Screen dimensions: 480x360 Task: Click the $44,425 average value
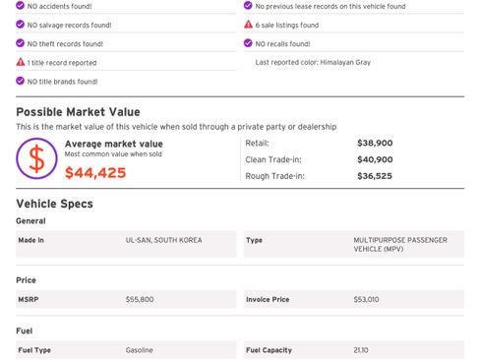pos(95,173)
